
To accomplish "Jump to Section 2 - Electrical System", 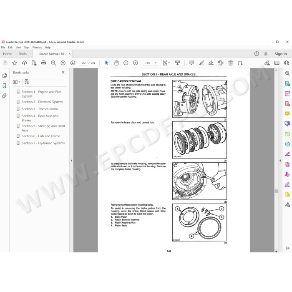I will (x=42, y=102).
